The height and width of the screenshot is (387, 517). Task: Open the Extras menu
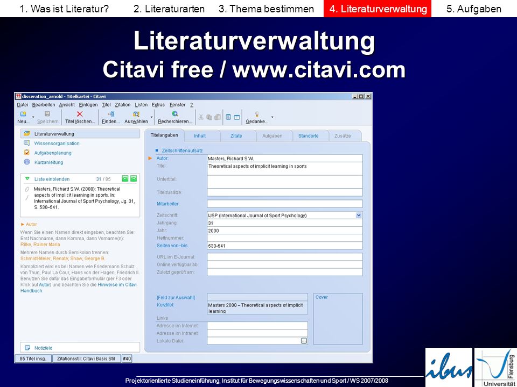[158, 105]
